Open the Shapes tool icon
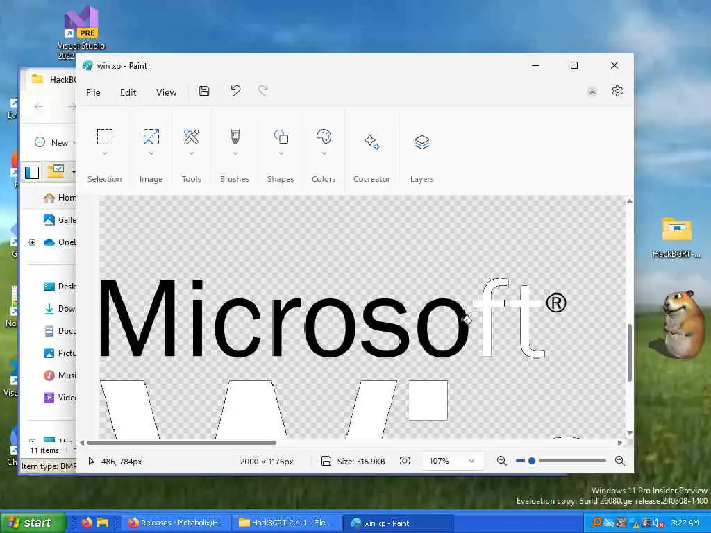The width and height of the screenshot is (711, 533). point(281,137)
